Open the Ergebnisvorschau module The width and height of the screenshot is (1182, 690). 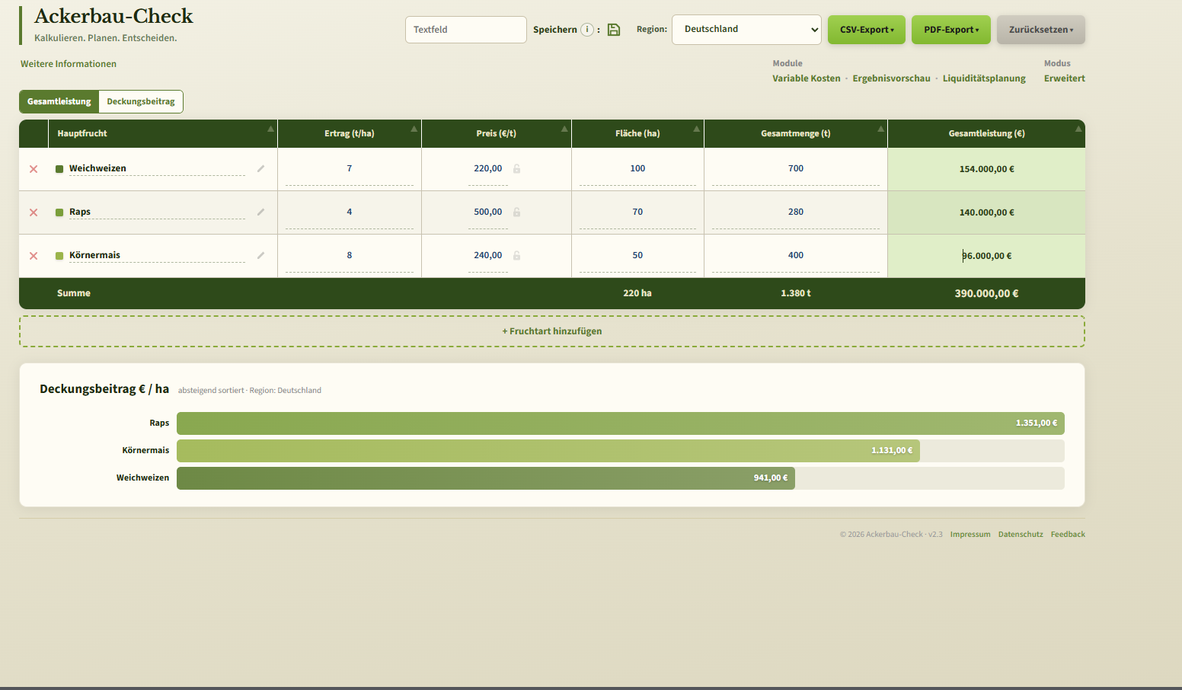pyautogui.click(x=891, y=78)
